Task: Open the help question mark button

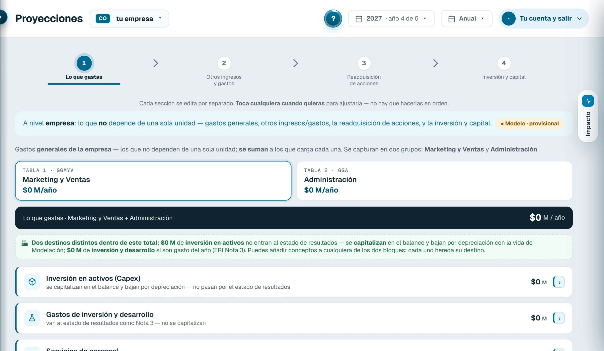Action: (333, 19)
